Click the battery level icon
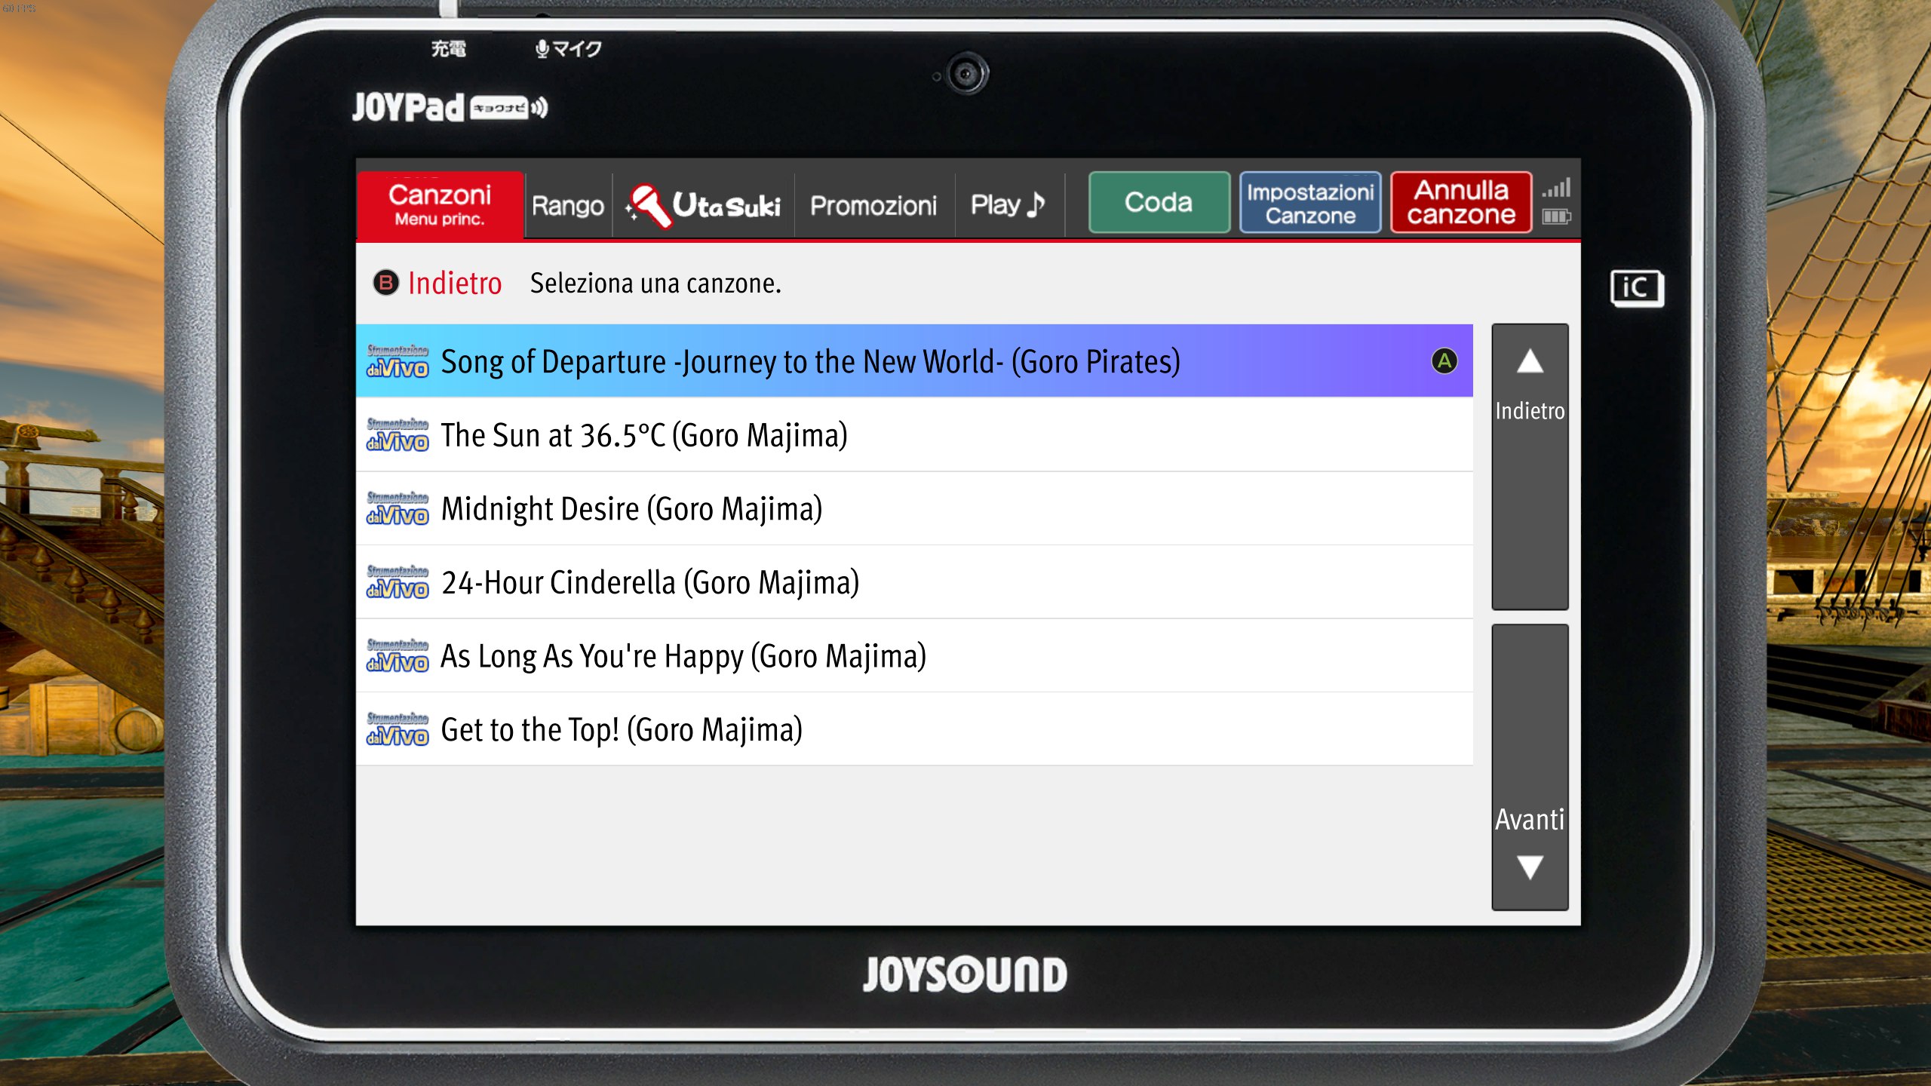1931x1086 pixels. click(x=1556, y=217)
